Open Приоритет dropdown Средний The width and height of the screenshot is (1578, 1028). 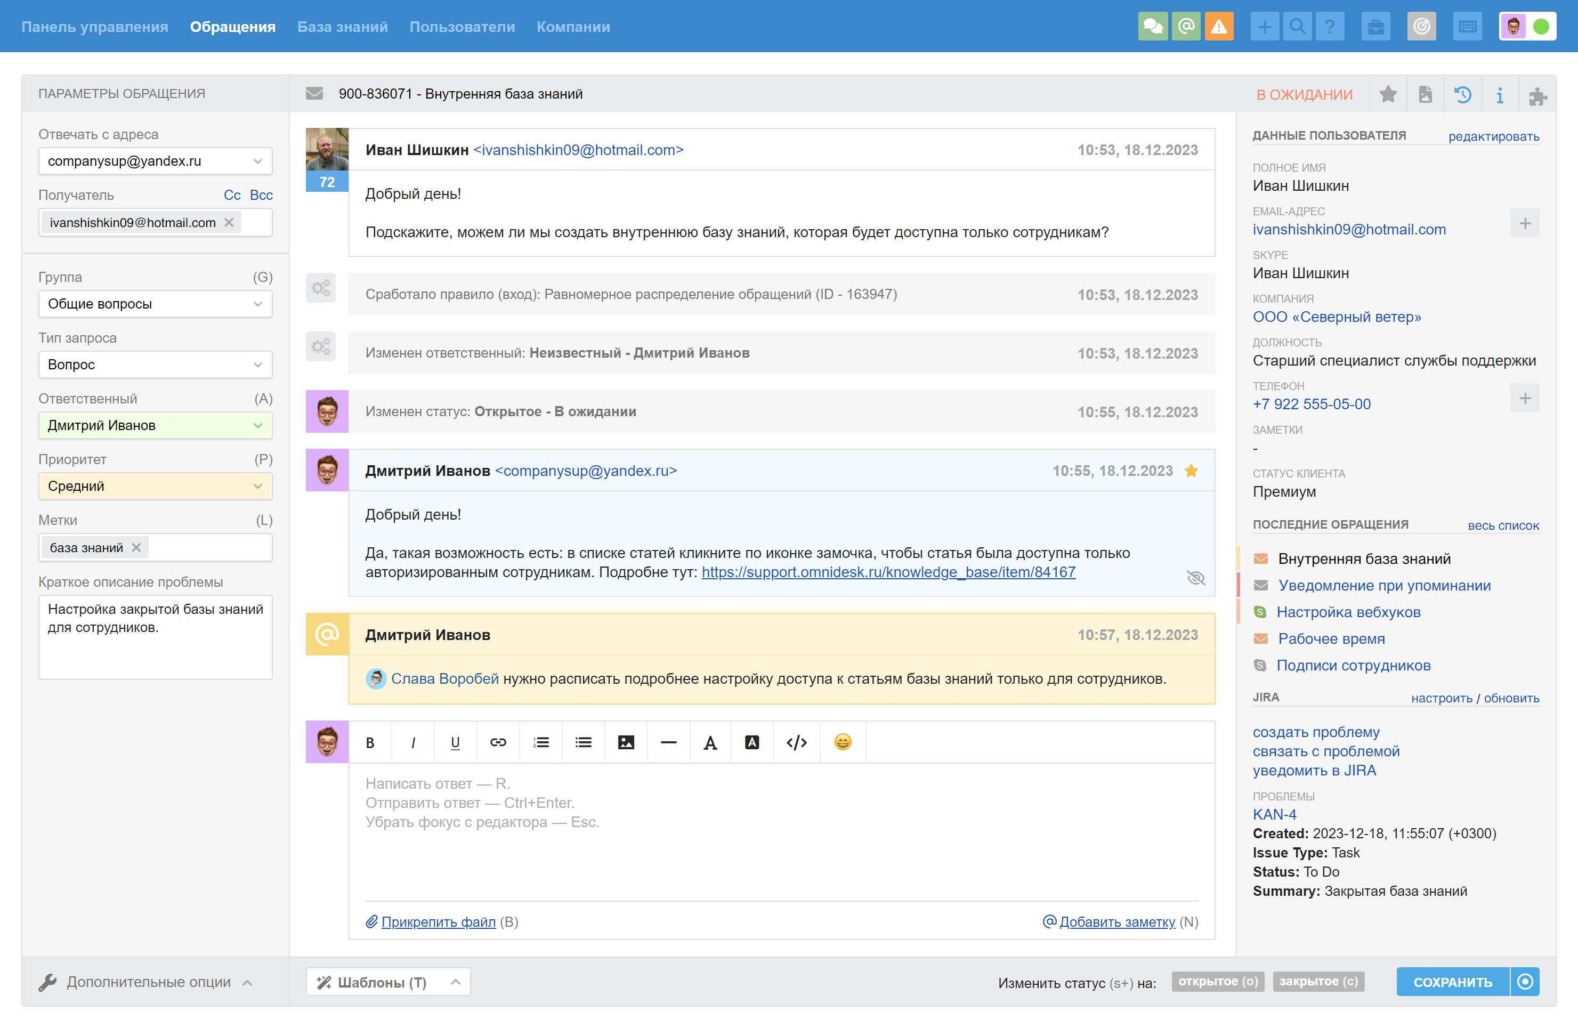155,486
